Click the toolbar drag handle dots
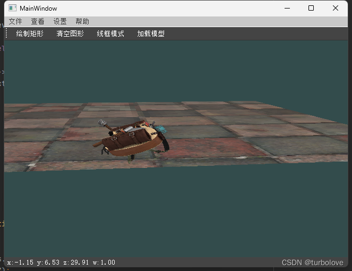Image resolution: width=352 pixels, height=271 pixels. (x=6, y=33)
